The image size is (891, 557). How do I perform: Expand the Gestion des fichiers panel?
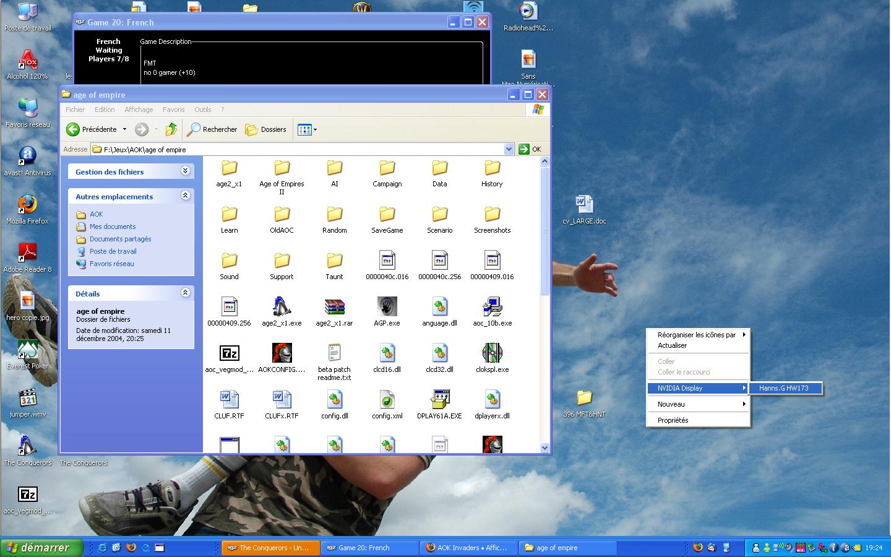click(x=185, y=171)
